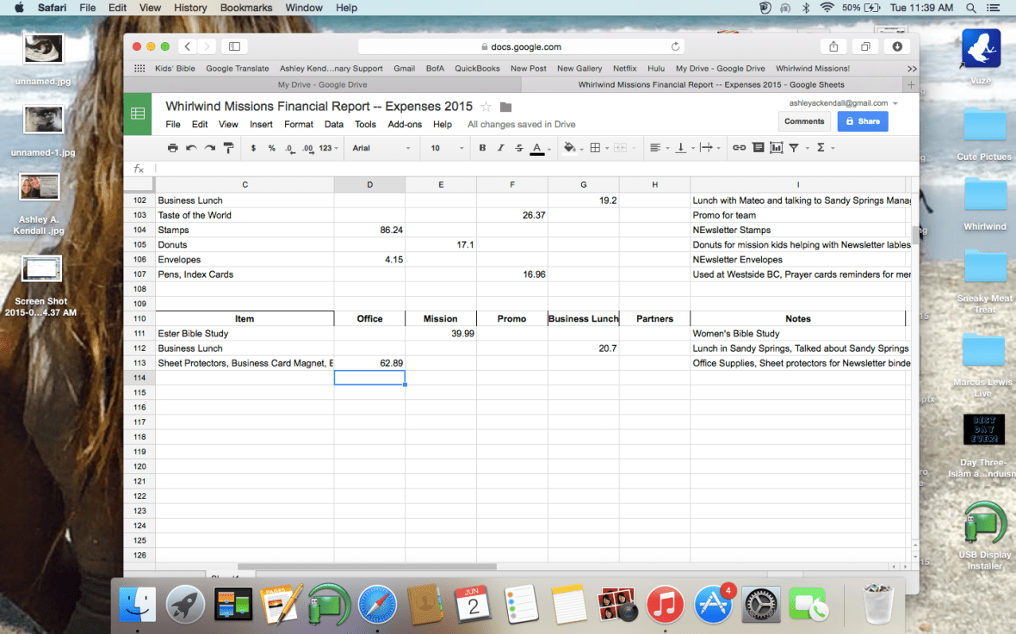
Task: Format selection as currency
Action: [x=253, y=148]
